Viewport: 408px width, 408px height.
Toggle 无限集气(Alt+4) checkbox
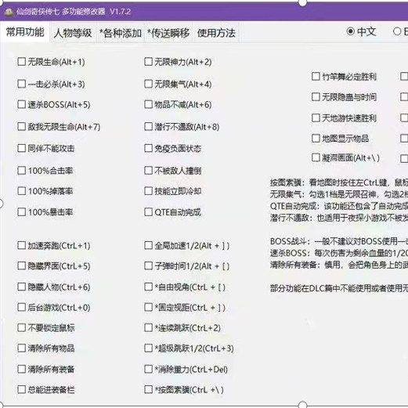(148, 84)
